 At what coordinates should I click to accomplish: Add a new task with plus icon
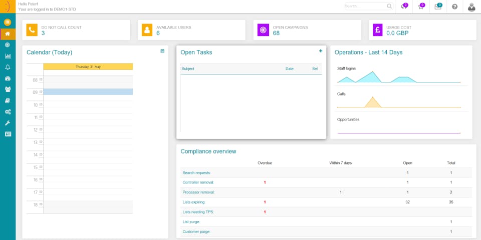321,51
